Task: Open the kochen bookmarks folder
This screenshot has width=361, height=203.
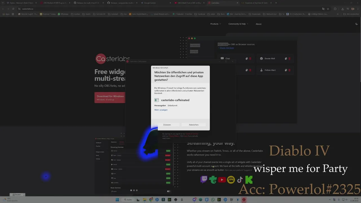Action: [76, 14]
